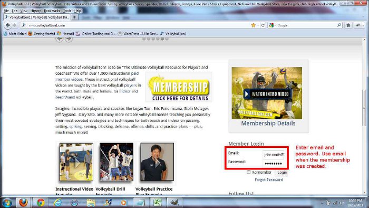
Task: Go to the Firefox home page icon
Action: [x=348, y=25]
